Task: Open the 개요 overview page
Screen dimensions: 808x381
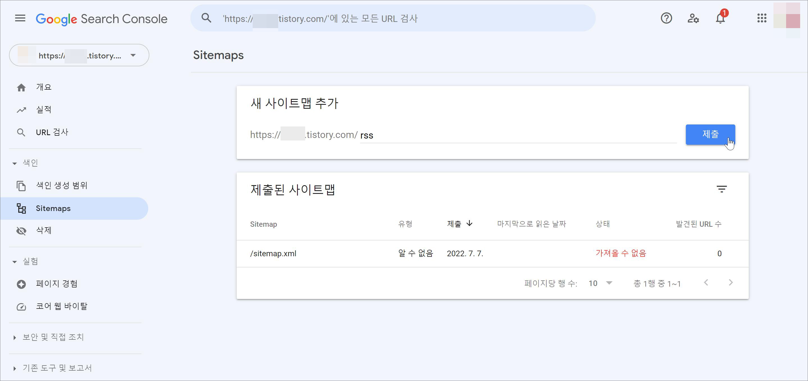Action: coord(44,87)
